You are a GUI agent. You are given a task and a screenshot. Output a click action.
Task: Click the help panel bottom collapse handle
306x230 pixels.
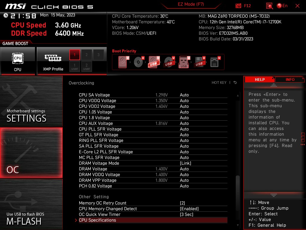[274, 195]
